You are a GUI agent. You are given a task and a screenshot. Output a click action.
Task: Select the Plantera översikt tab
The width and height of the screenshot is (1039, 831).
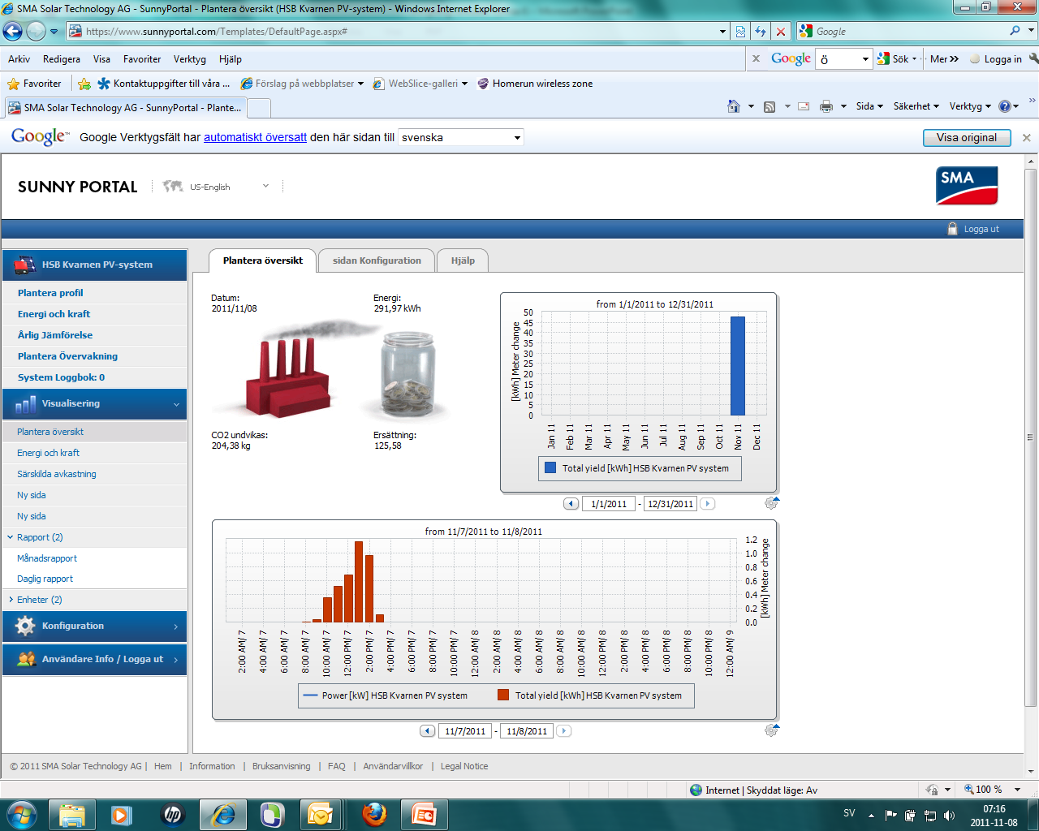[263, 260]
